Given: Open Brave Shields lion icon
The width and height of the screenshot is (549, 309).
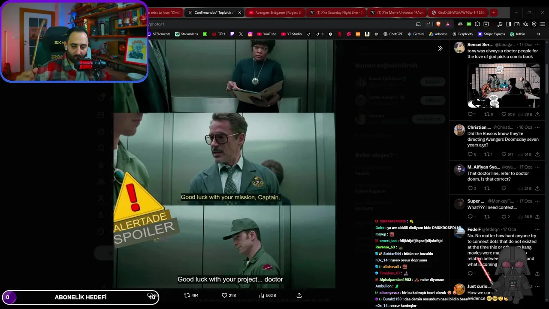Looking at the screenshot, I should [x=438, y=24].
